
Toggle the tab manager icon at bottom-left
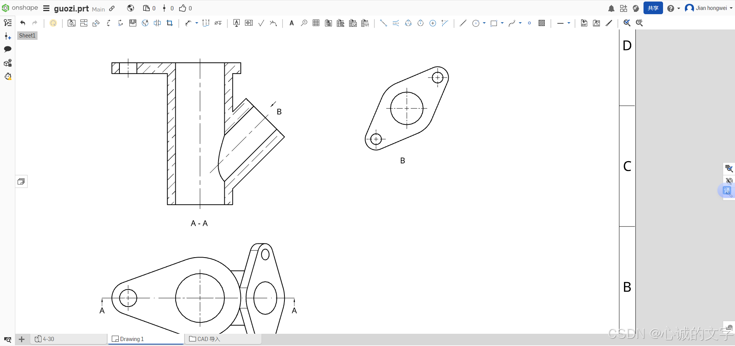[x=8, y=339]
